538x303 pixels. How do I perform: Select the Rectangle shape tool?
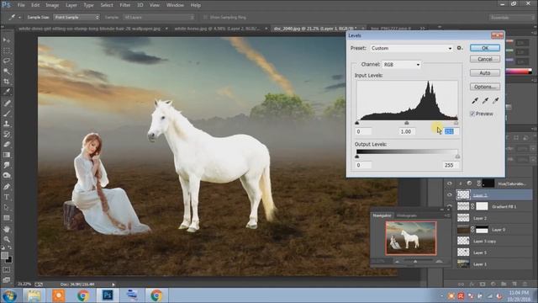pos(7,218)
